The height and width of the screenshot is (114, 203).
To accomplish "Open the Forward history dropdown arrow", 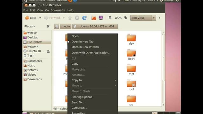I will 64,18.
